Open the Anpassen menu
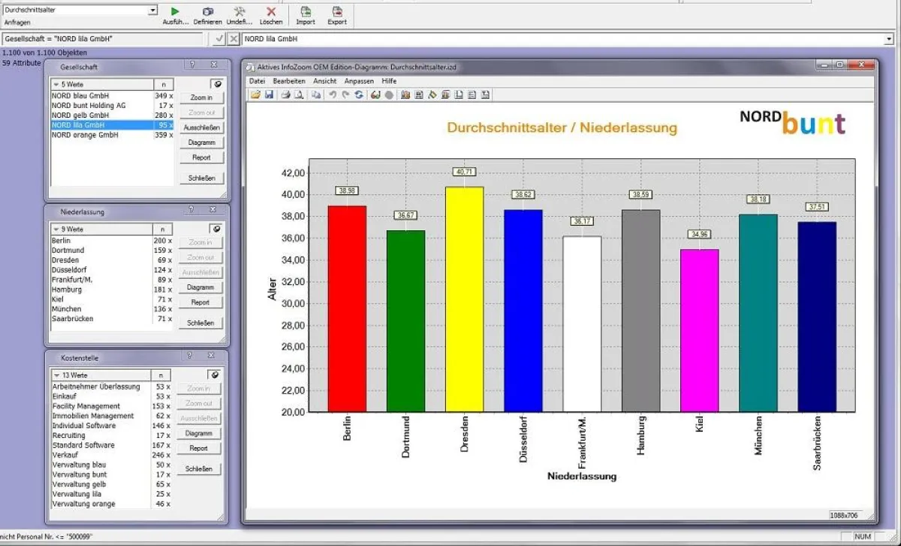The width and height of the screenshot is (901, 546). click(x=360, y=81)
